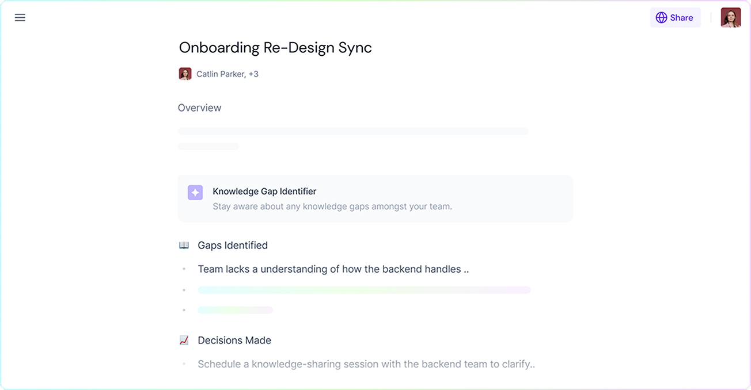
Task: Click the 'Team lacks a understanding' bullet text
Action: (x=333, y=269)
